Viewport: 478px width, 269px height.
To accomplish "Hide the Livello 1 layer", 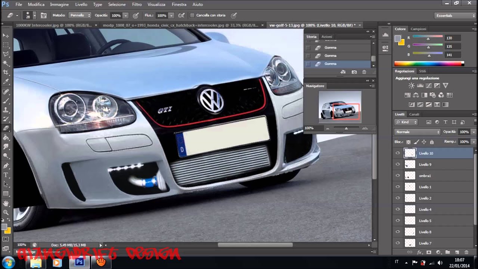I will click(x=398, y=187).
